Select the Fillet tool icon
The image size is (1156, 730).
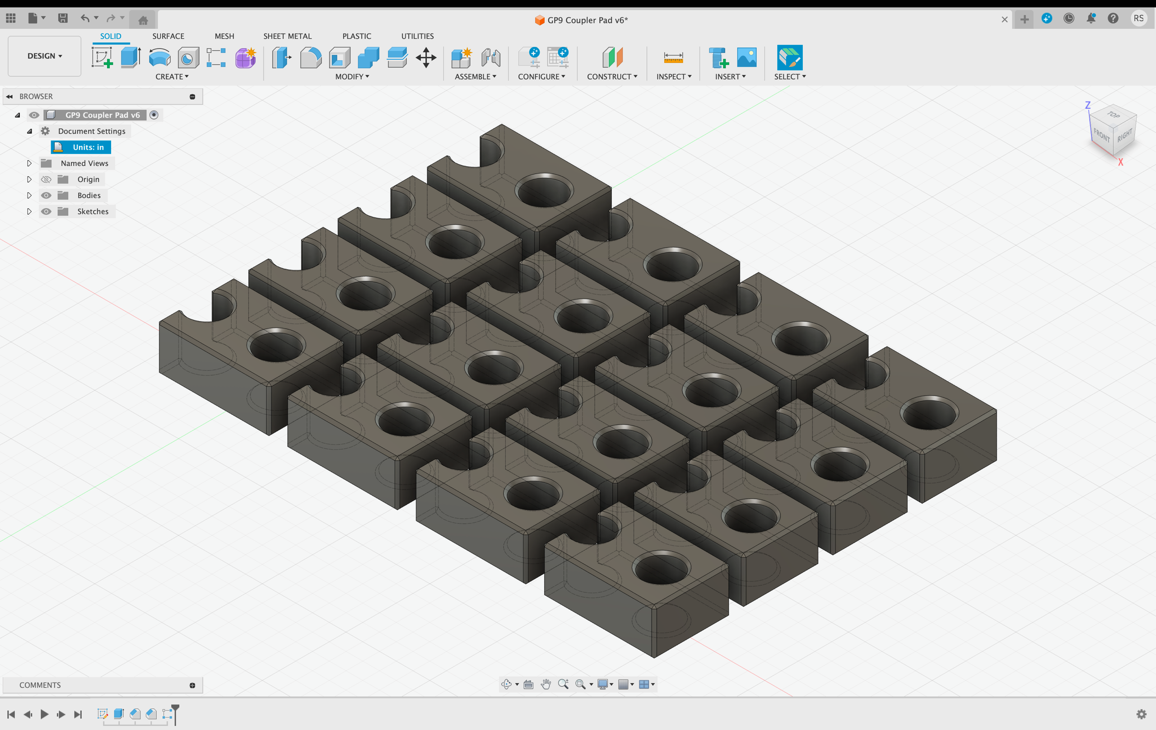pos(311,58)
